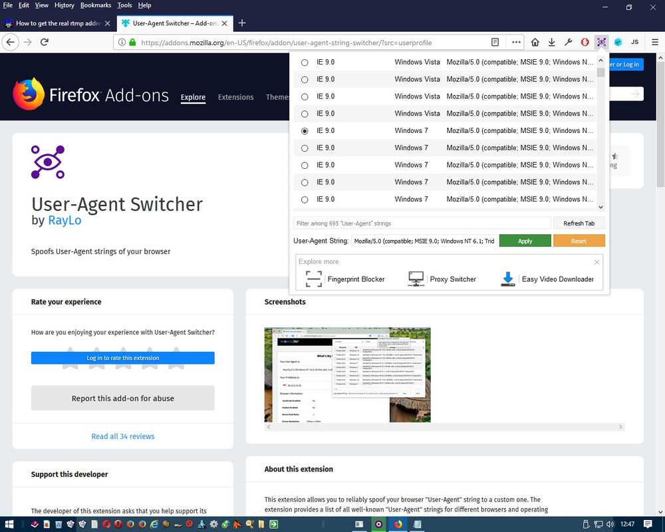Select the fourth IE 9.0 Windows 7 radio
Viewport: 665px width, 532px height.
(305, 182)
